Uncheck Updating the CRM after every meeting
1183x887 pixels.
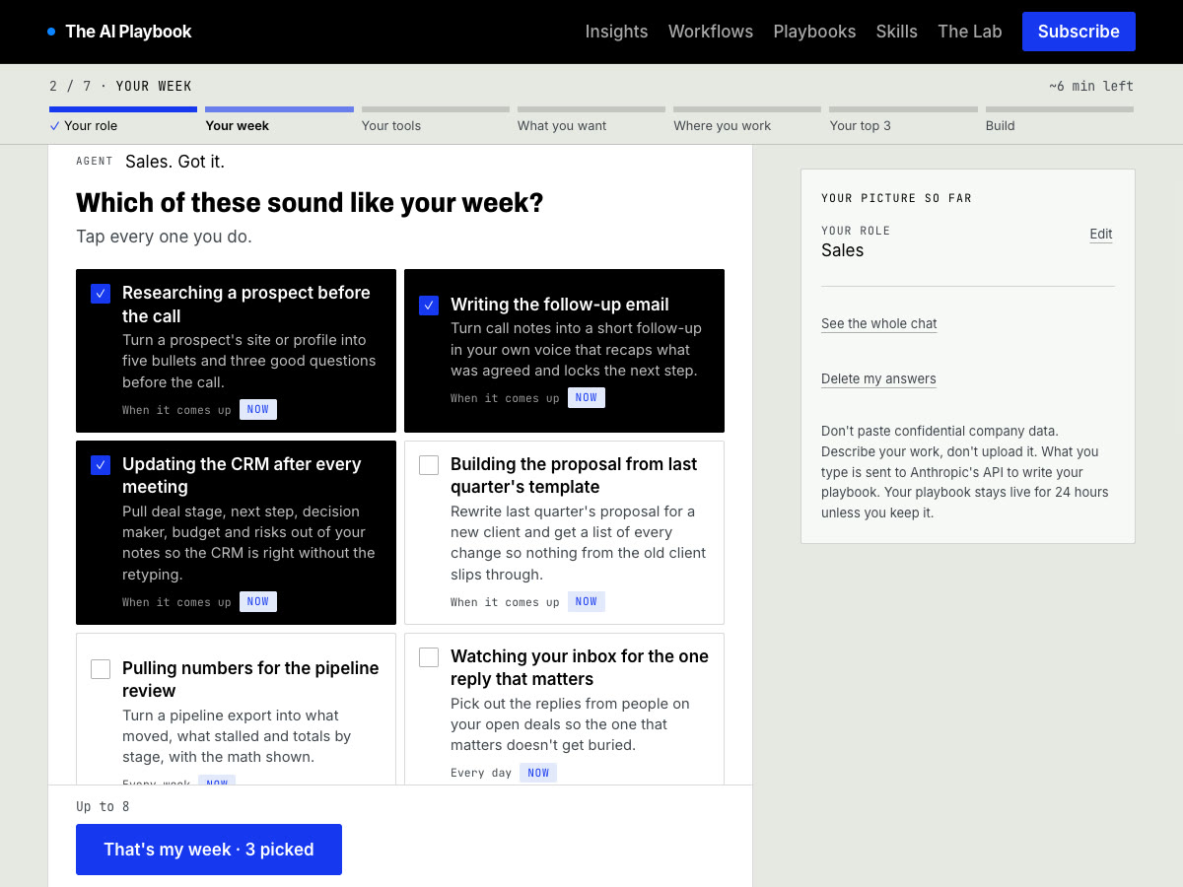(101, 465)
